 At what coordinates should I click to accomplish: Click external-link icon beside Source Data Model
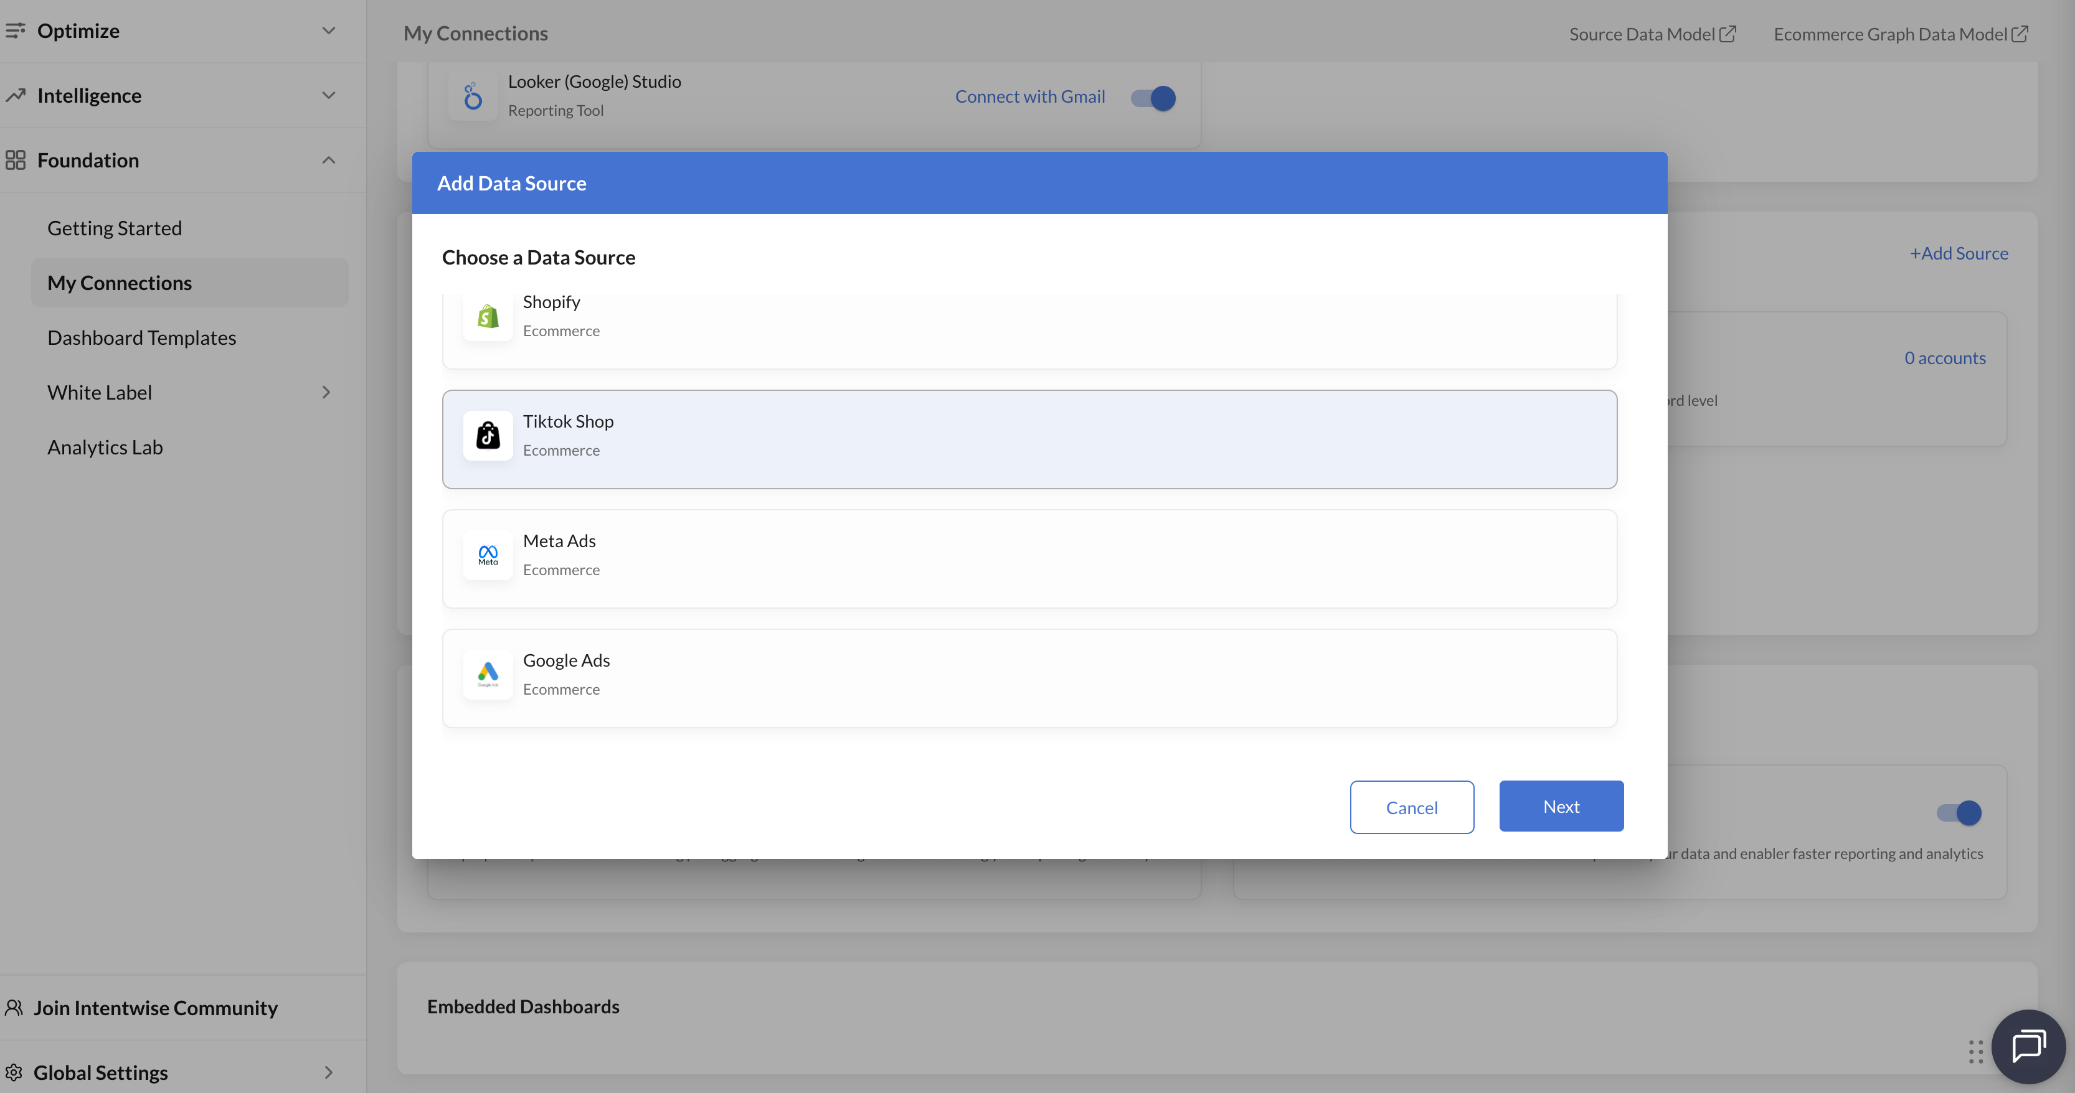point(1728,34)
